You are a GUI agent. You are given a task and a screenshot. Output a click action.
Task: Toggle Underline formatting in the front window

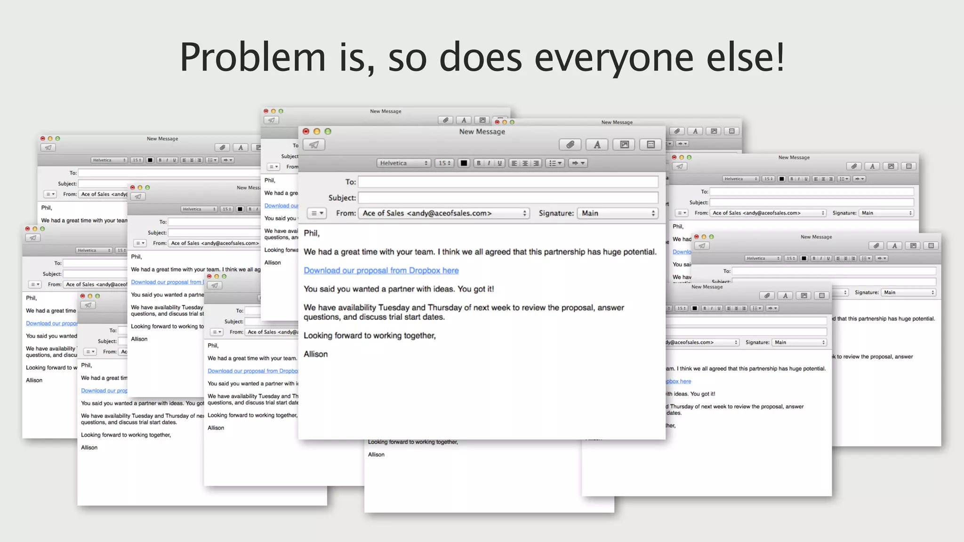(499, 163)
